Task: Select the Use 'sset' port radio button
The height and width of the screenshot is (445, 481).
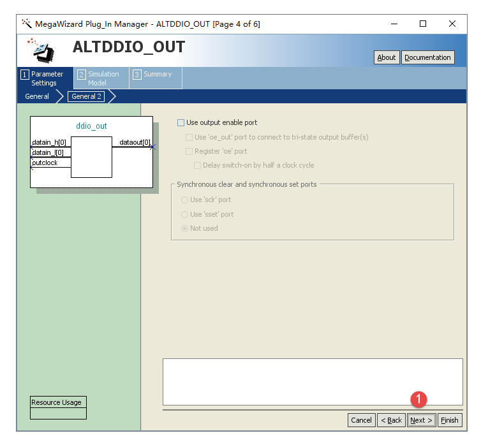Action: point(184,214)
